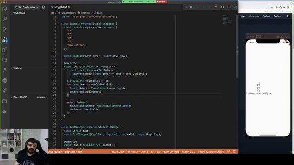Open the Flutter sidebar view

5,91
